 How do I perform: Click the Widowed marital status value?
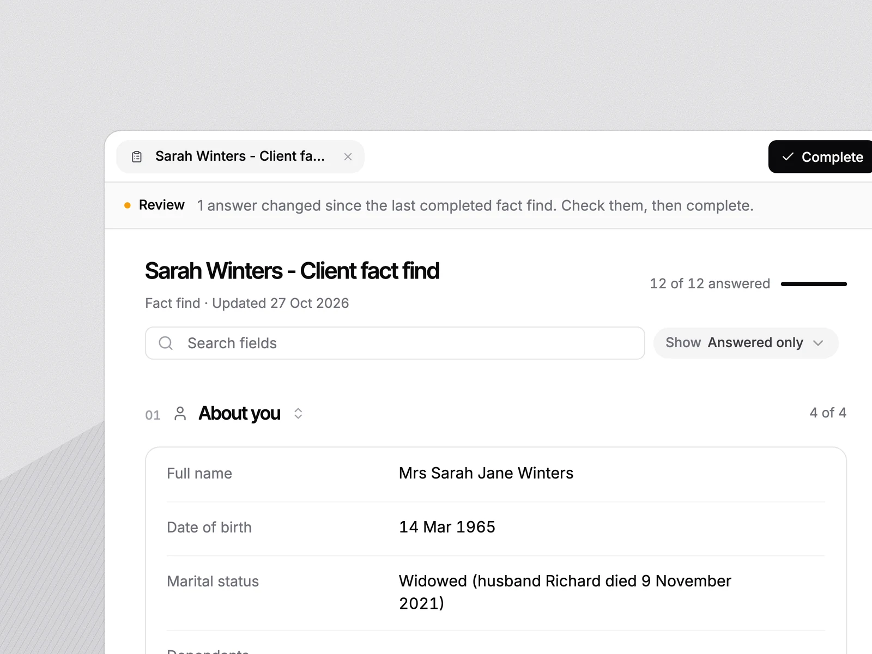click(565, 592)
